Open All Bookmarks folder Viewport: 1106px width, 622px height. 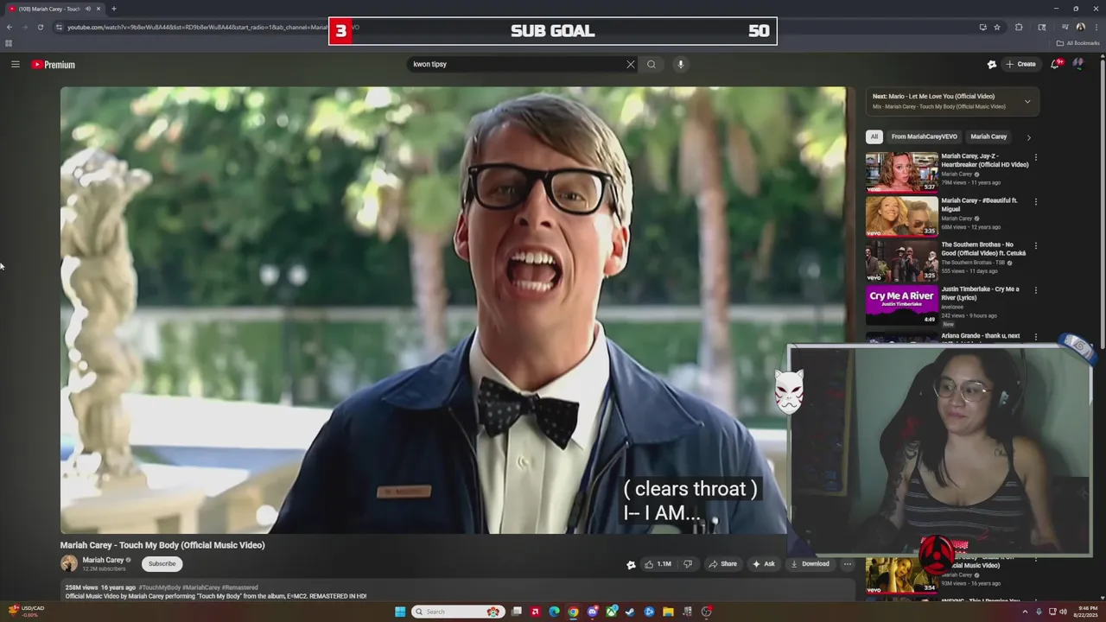[x=1078, y=43]
